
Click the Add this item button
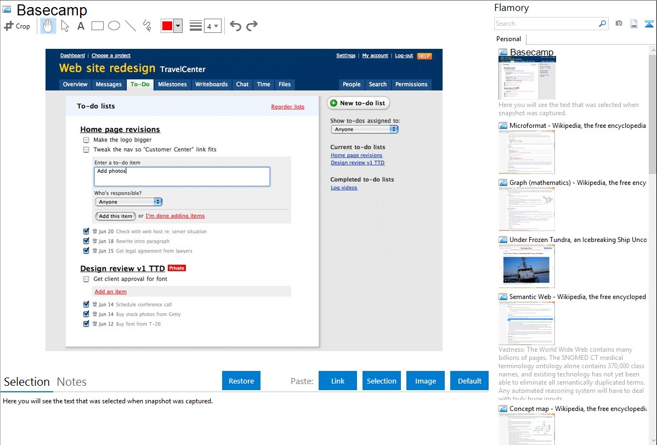pos(115,216)
